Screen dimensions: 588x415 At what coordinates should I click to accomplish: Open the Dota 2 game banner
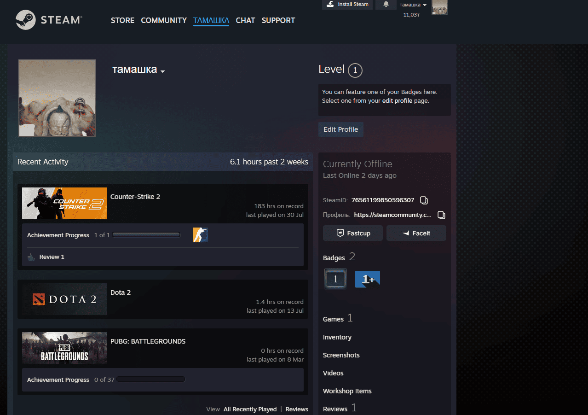[64, 299]
